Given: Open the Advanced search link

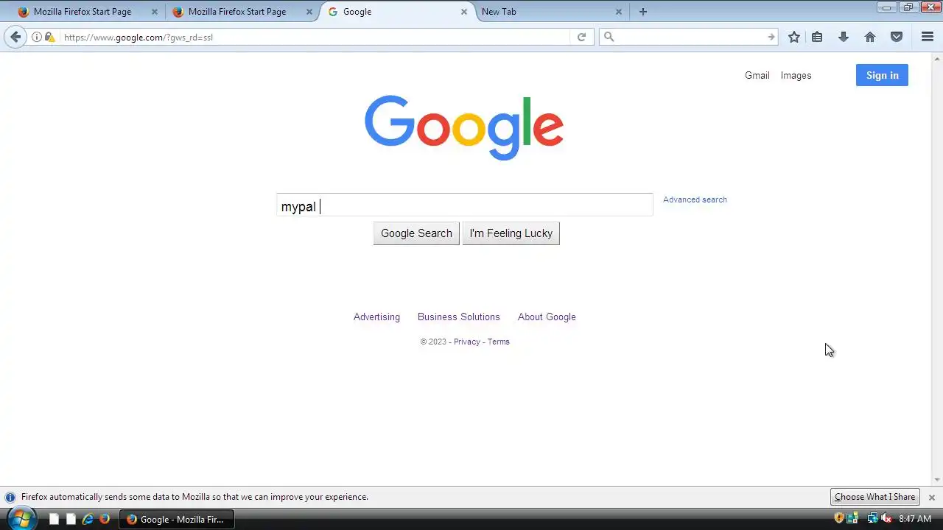Looking at the screenshot, I should (x=695, y=199).
